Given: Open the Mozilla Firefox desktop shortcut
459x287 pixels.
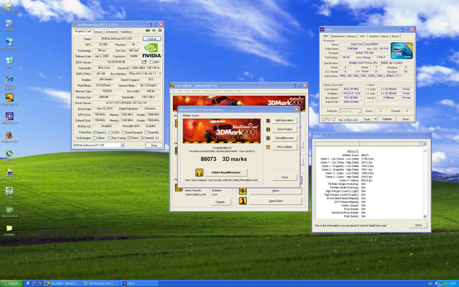Looking at the screenshot, I should point(9,135).
